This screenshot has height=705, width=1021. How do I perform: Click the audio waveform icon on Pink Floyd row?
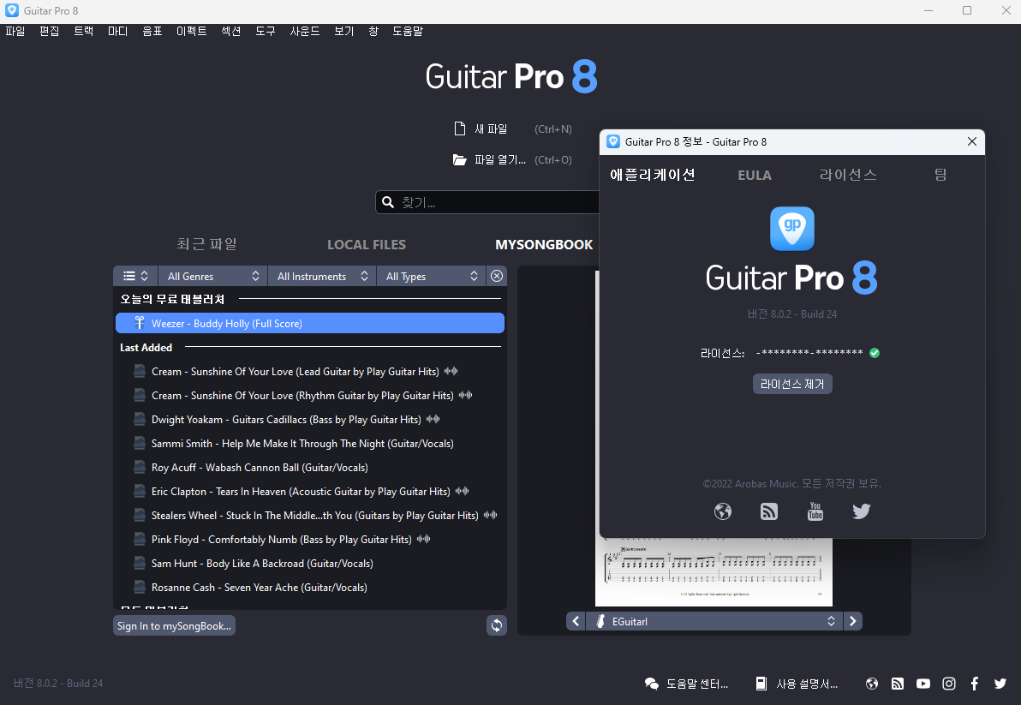[424, 539]
